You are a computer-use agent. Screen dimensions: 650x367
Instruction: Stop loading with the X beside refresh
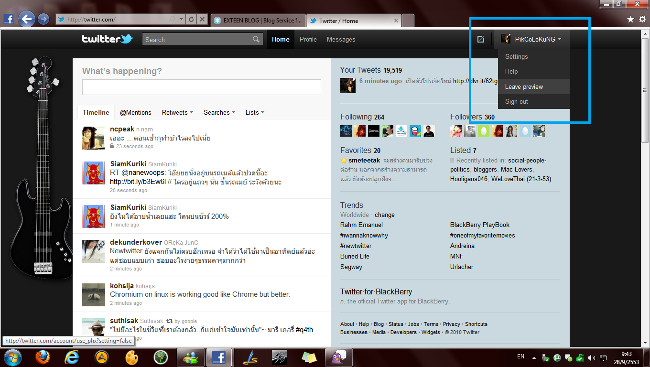202,20
